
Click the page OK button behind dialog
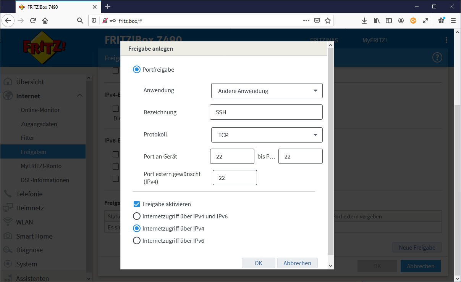click(377, 266)
